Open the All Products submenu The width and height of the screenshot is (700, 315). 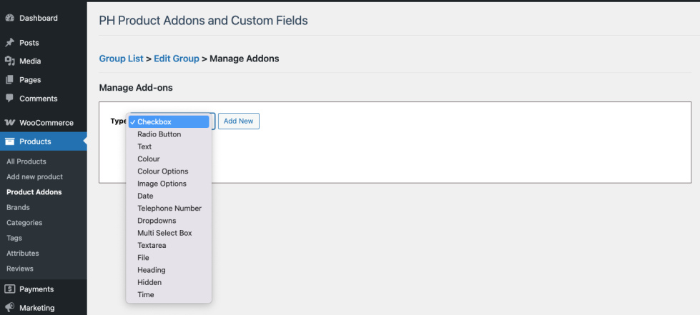pos(26,161)
